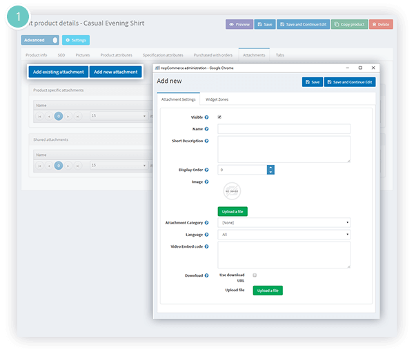Image resolution: width=414 pixels, height=352 pixels.
Task: Click the Short Description text area
Action: pyautogui.click(x=284, y=149)
